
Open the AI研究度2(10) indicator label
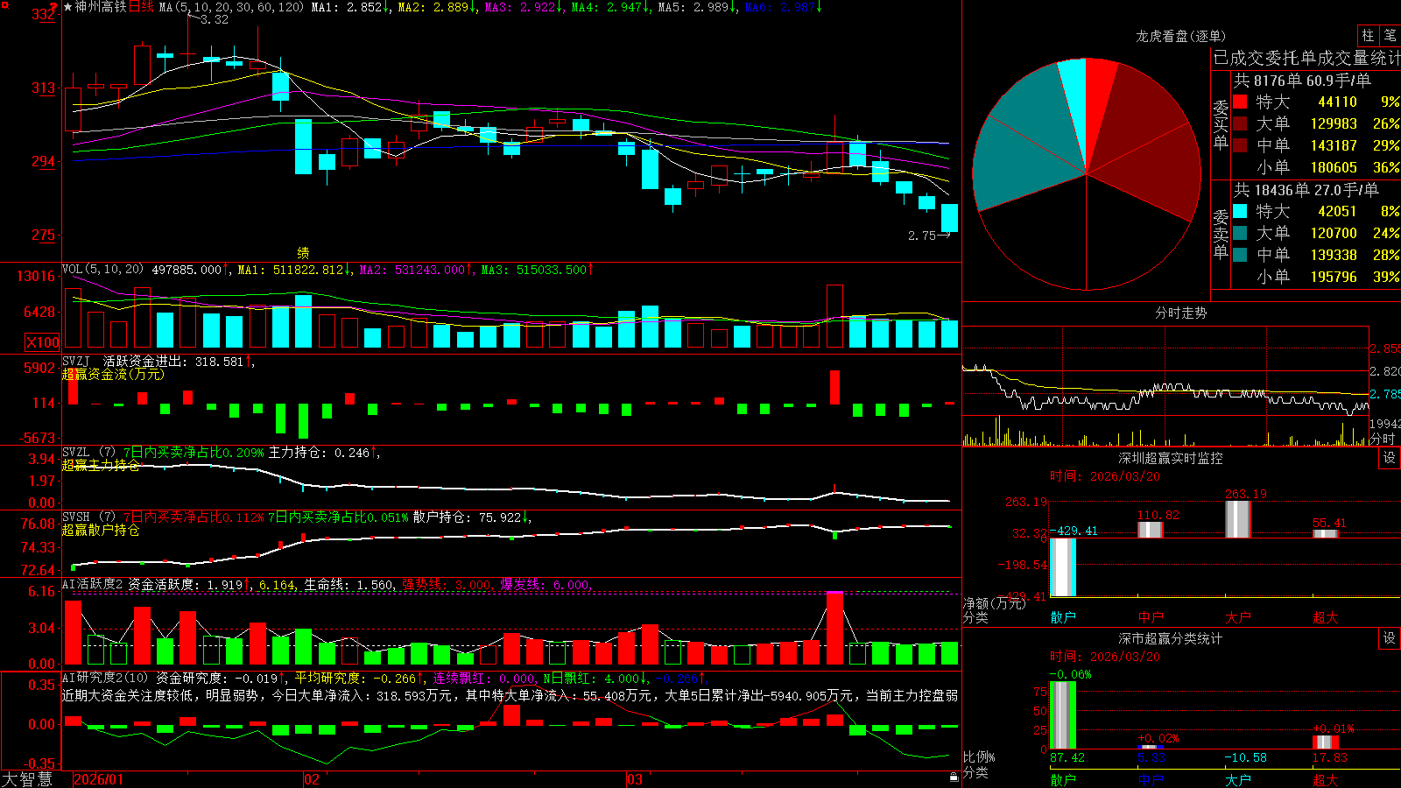coord(105,678)
